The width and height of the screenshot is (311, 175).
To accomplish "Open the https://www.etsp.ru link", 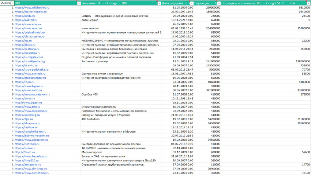I will click(x=28, y=24).
